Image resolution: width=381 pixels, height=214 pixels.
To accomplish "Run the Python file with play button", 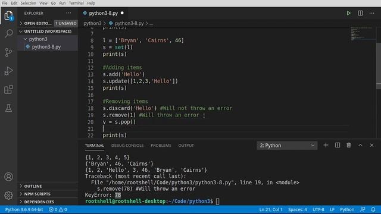I will tap(348, 13).
